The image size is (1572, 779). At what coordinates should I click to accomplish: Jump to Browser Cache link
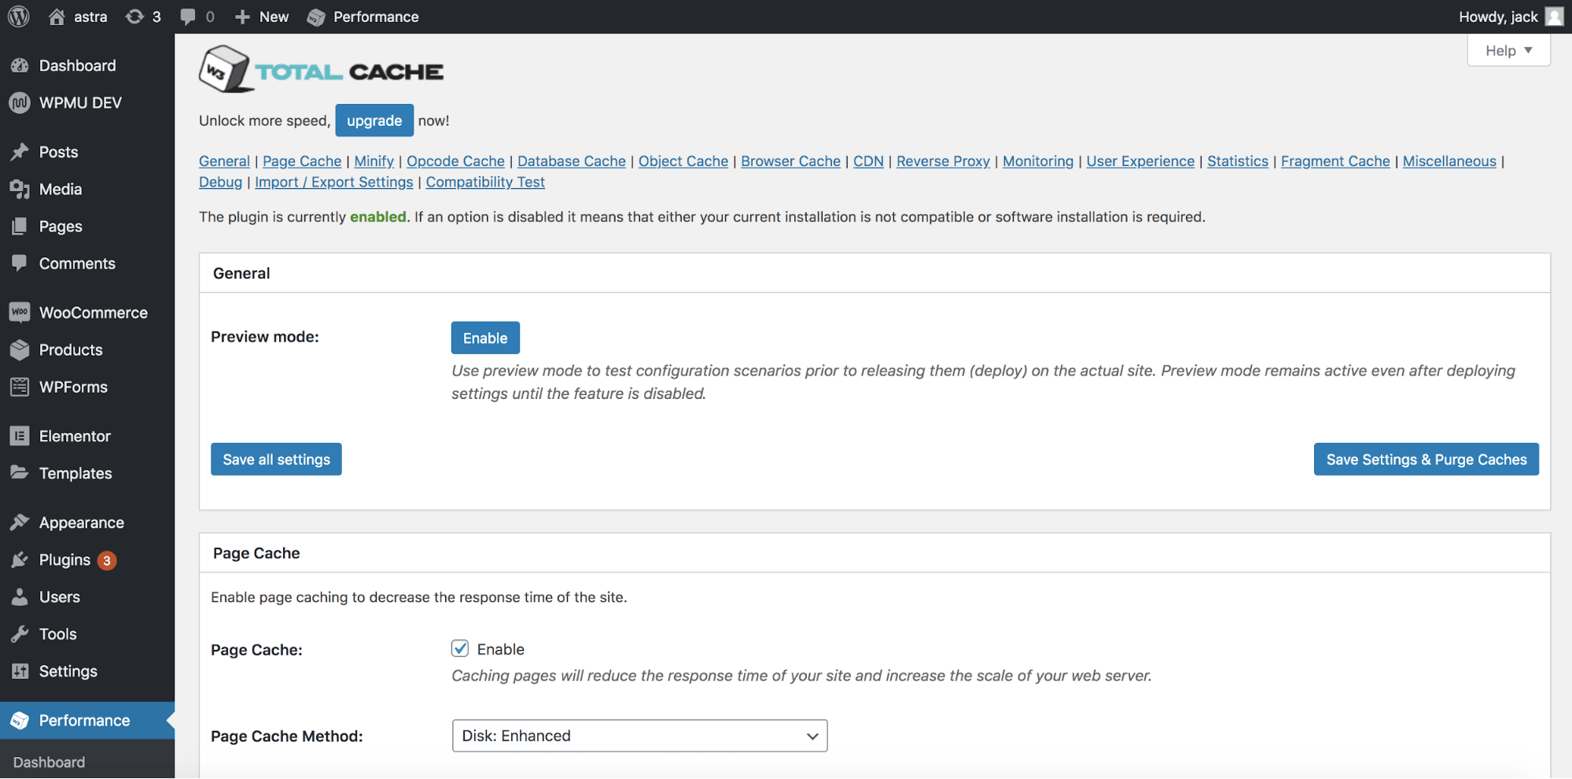coord(790,161)
